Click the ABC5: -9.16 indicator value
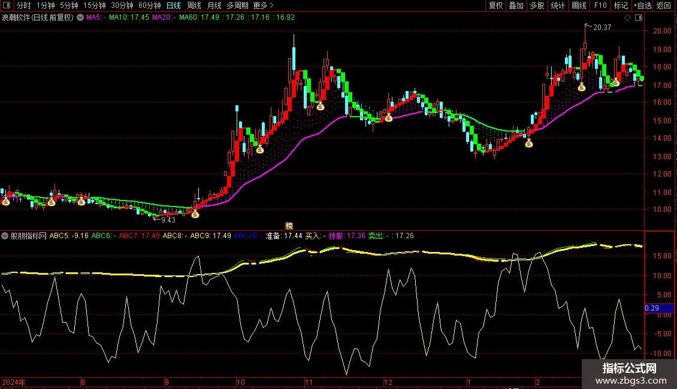The width and height of the screenshot is (677, 389). coord(69,236)
